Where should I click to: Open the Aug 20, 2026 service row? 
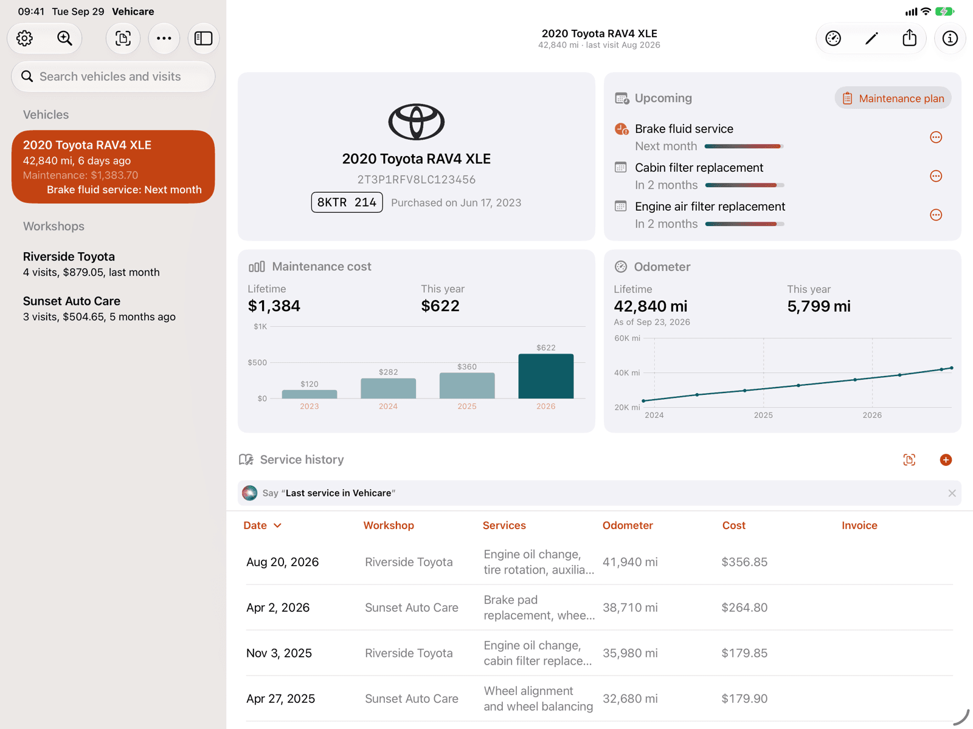(x=600, y=562)
